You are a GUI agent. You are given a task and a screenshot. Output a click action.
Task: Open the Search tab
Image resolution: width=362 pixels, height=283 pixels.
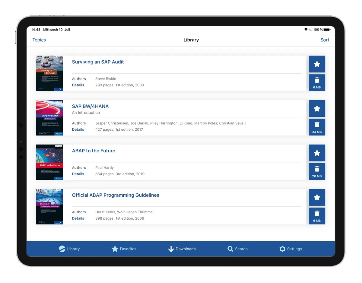(x=237, y=249)
